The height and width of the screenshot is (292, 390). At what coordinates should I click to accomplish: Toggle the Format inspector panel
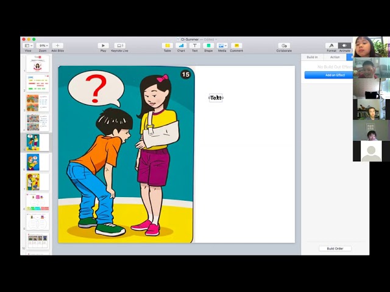331,46
